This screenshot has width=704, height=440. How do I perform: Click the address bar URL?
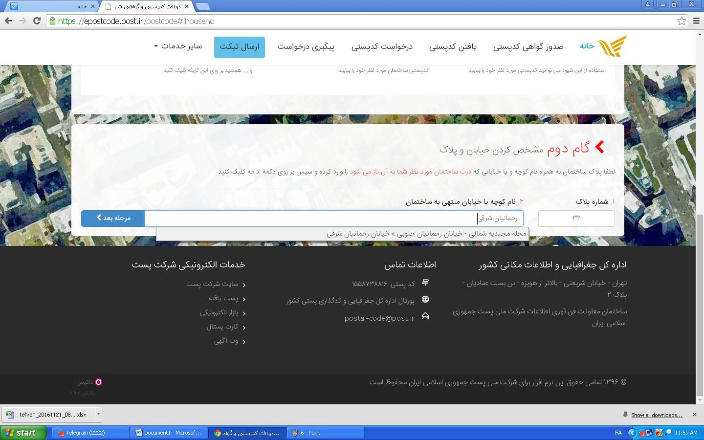(136, 21)
